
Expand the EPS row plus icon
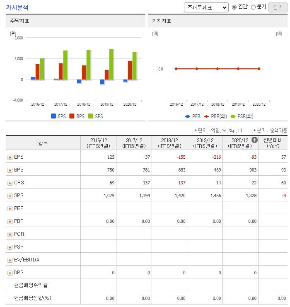tap(10, 157)
